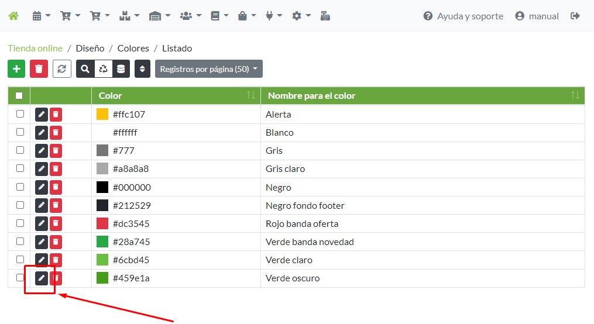
Task: Edit the Verde oscuro color row
Action: pos(41,278)
